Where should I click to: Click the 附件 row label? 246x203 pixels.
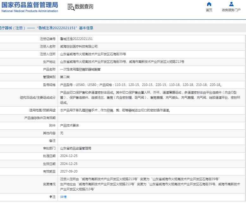click(52, 126)
